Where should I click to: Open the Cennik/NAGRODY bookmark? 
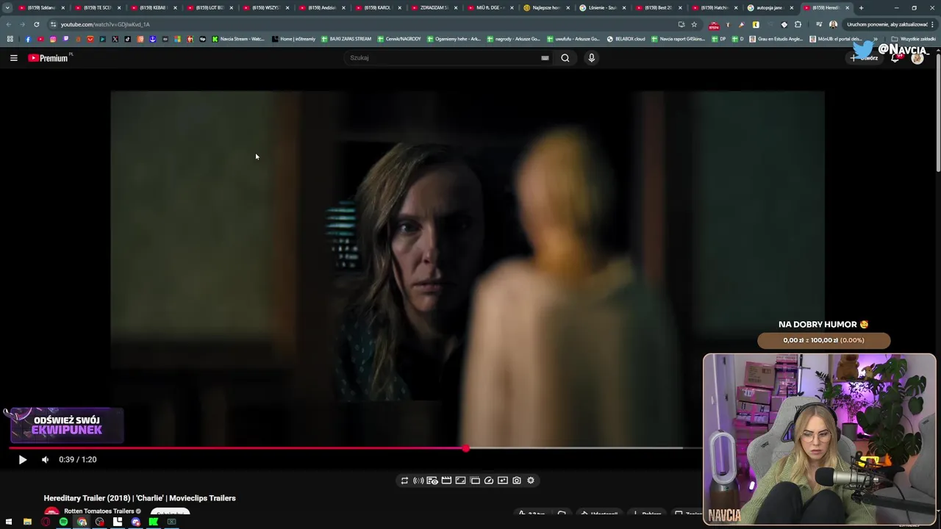(x=399, y=39)
